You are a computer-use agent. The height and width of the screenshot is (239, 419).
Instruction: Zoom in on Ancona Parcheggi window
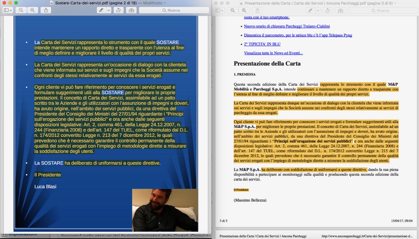pyautogui.click(x=244, y=10)
